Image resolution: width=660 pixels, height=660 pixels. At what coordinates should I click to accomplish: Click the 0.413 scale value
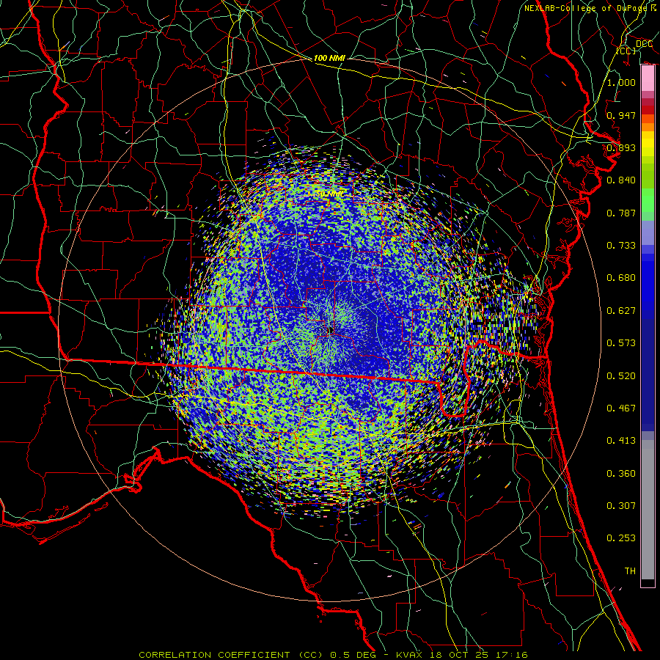click(x=621, y=441)
